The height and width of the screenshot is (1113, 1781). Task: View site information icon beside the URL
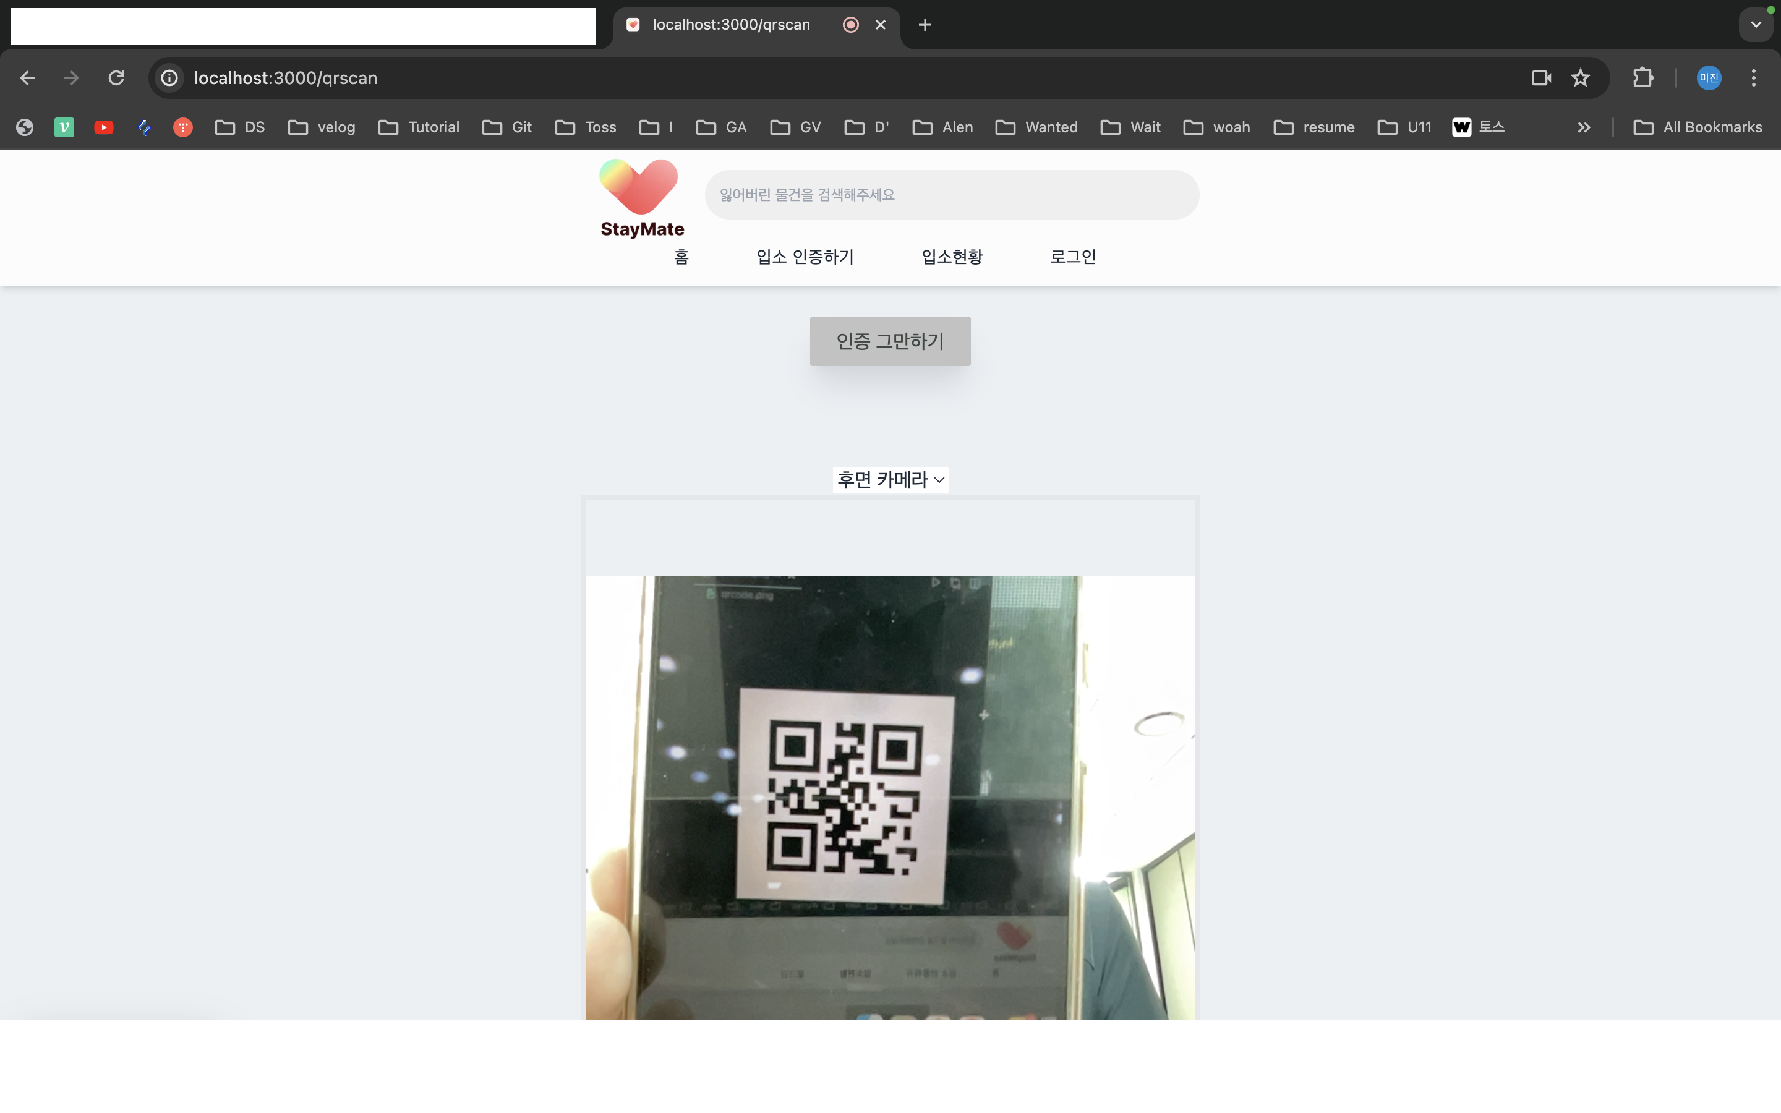click(170, 78)
